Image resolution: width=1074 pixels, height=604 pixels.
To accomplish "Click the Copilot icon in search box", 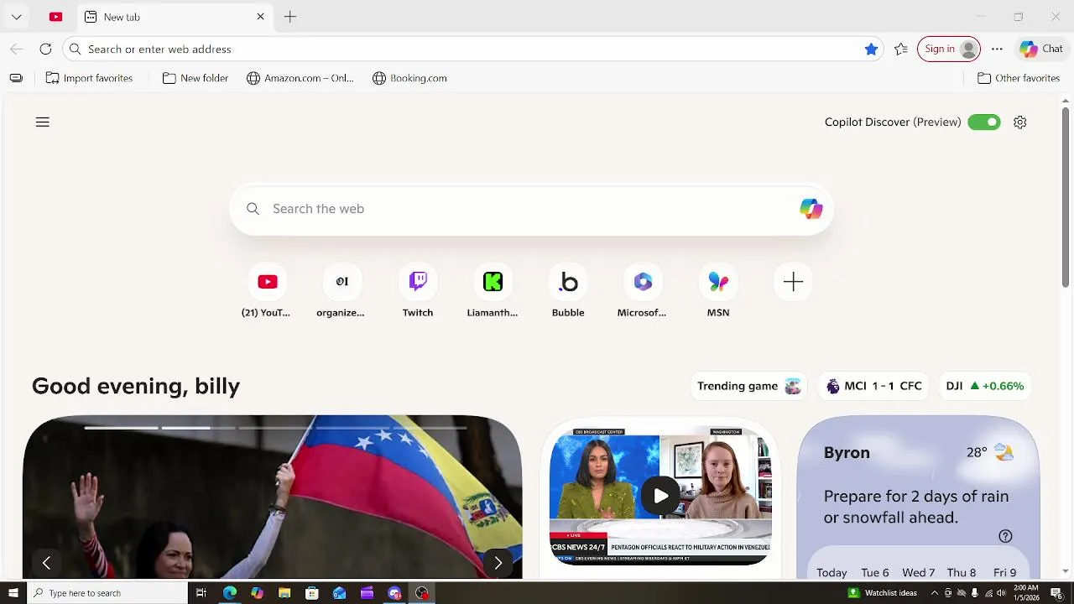I will 811,209.
